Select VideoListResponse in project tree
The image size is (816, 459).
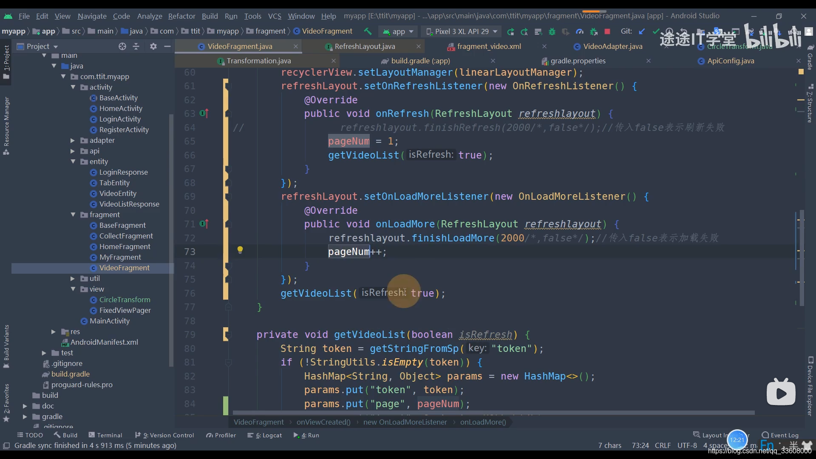point(129,204)
